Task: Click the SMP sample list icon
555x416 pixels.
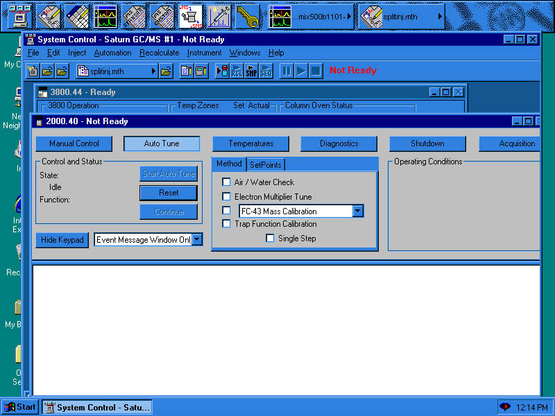Action: [251, 71]
